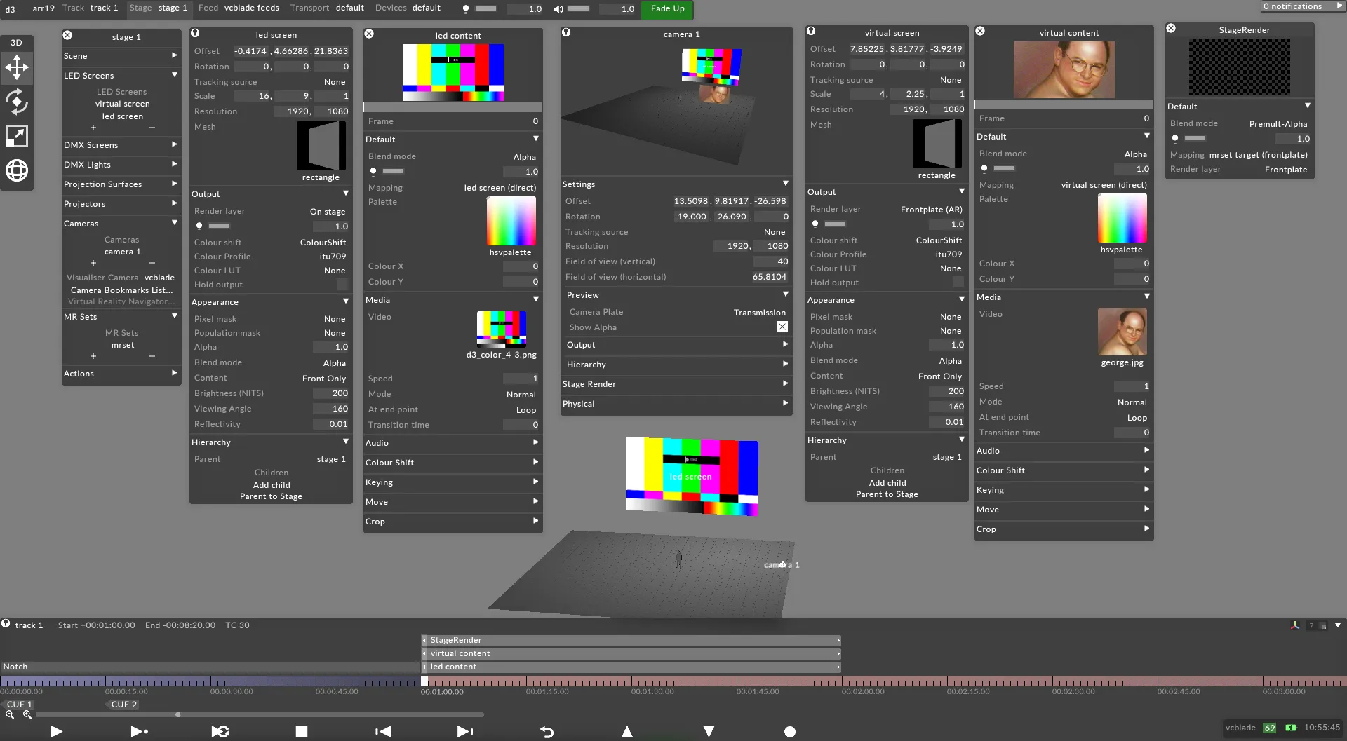This screenshot has width=1347, height=741.
Task: Select the Move tool in the 3D toolbar
Action: coord(16,67)
